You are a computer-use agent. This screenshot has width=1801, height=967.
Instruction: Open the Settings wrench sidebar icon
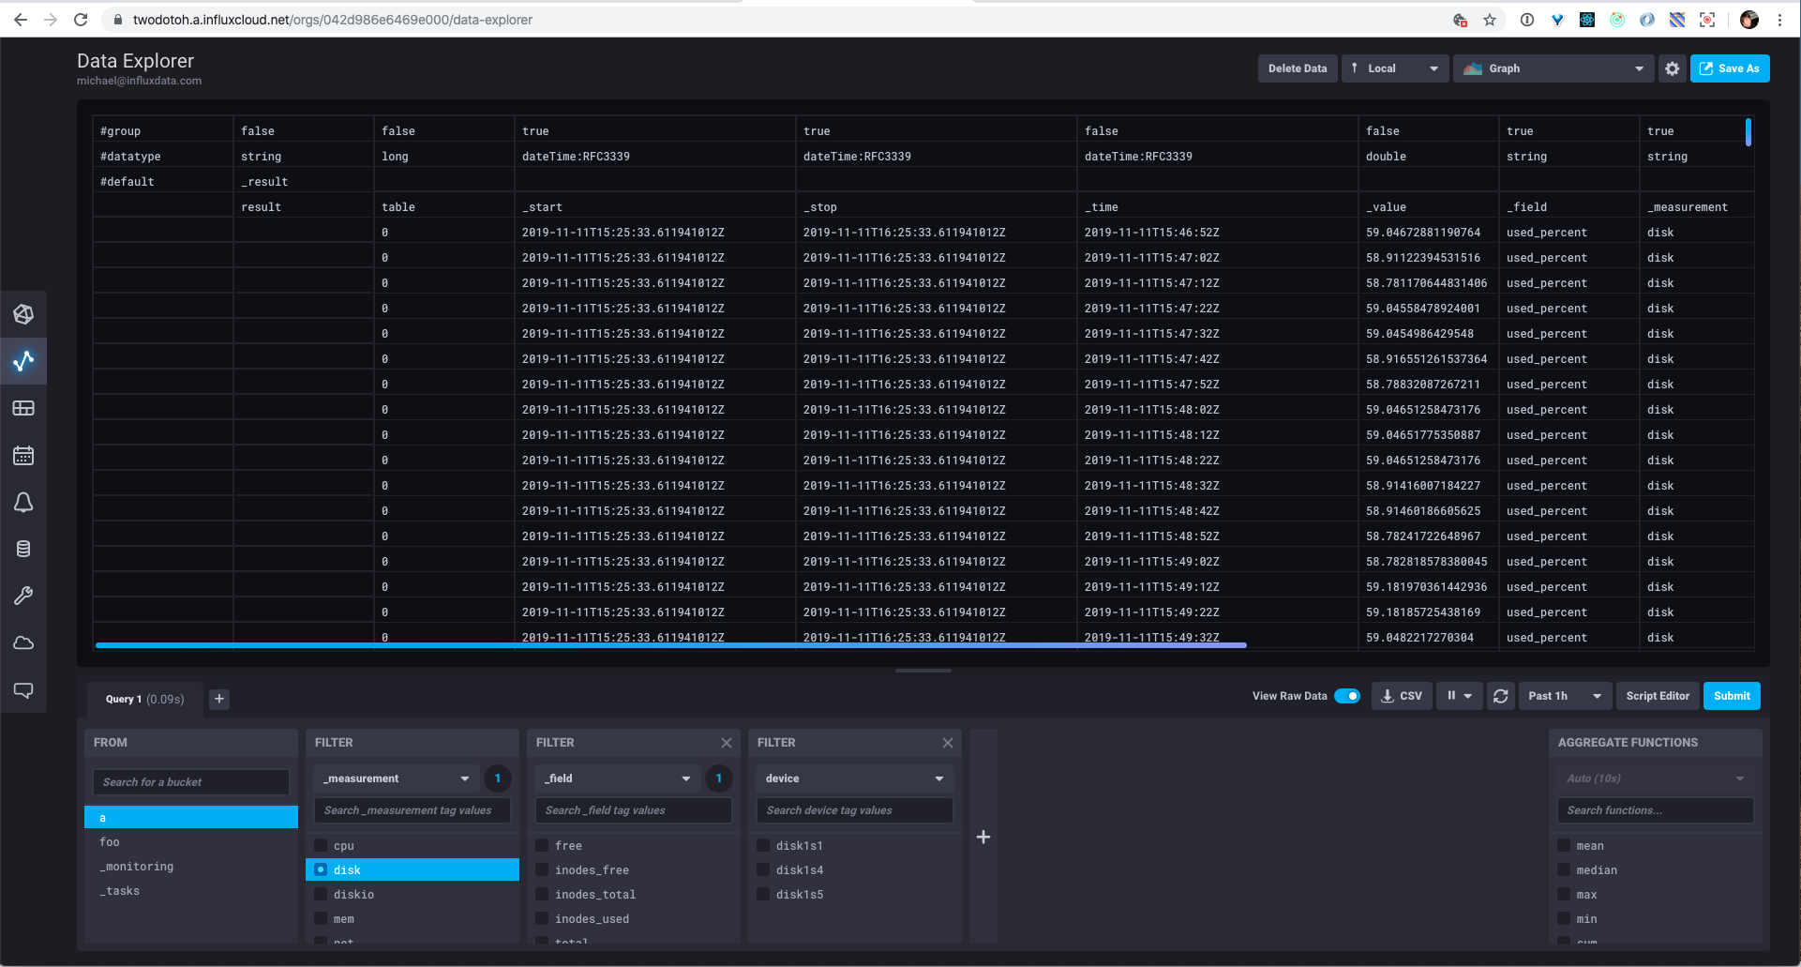23,596
